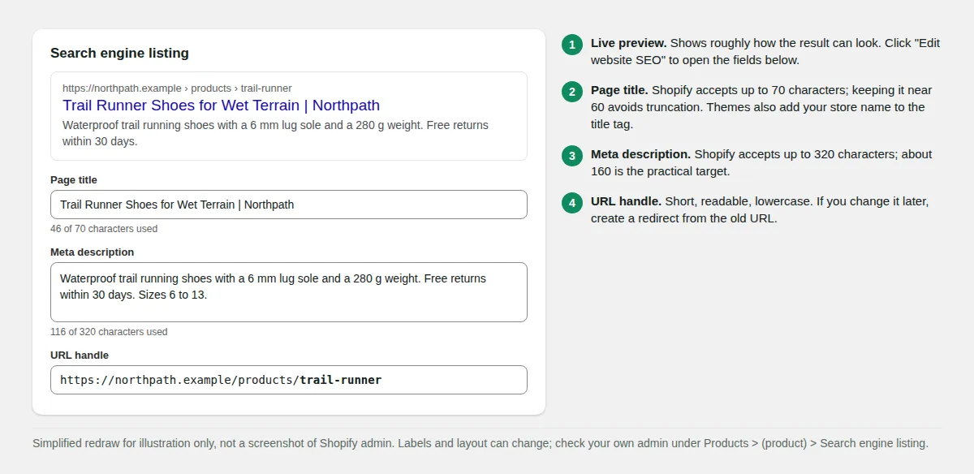Click into the Page title input field

289,205
